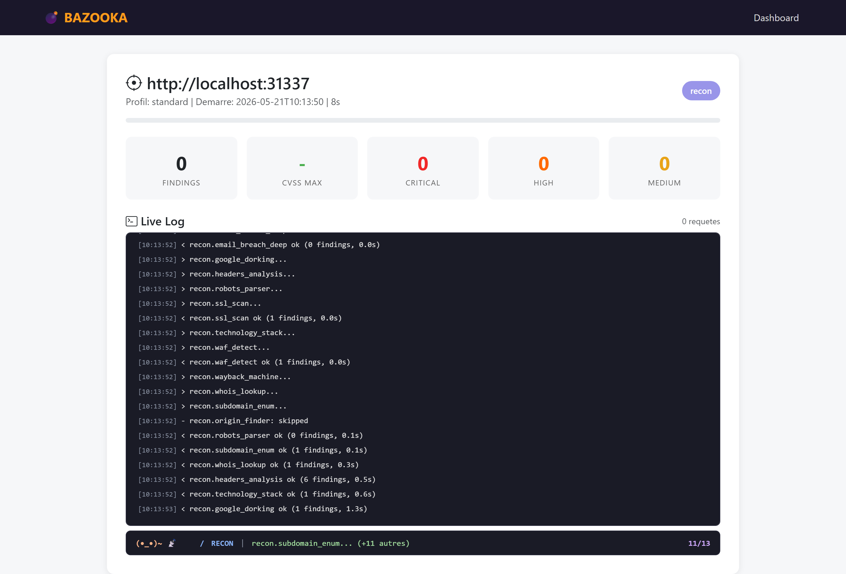Select the recon.headers_analysis... start line
Viewport: 846px width, 574px height.
click(216, 274)
